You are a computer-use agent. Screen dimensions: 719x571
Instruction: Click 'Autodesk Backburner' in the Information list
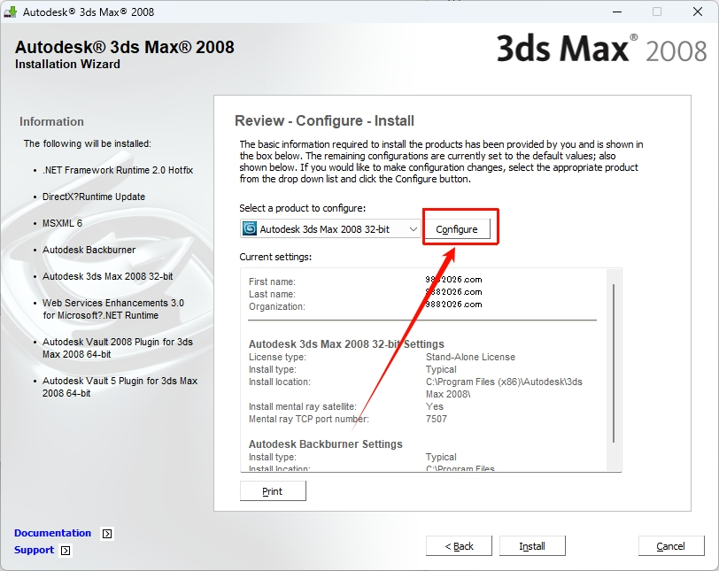click(x=89, y=250)
